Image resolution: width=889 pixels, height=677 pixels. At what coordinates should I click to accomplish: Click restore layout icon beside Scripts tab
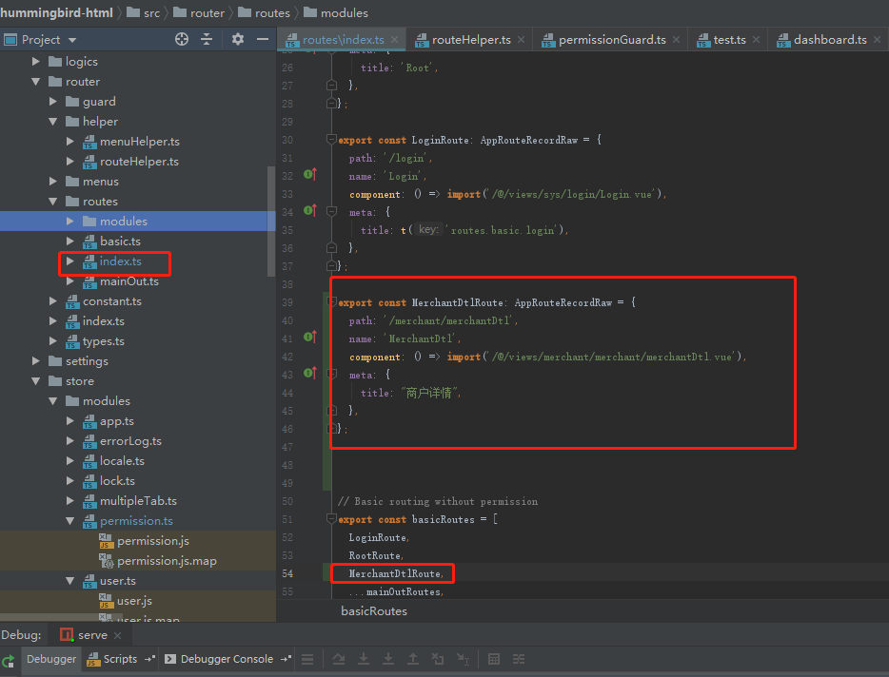(149, 659)
